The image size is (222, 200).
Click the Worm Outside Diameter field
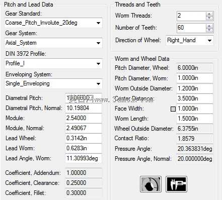[x=195, y=88]
